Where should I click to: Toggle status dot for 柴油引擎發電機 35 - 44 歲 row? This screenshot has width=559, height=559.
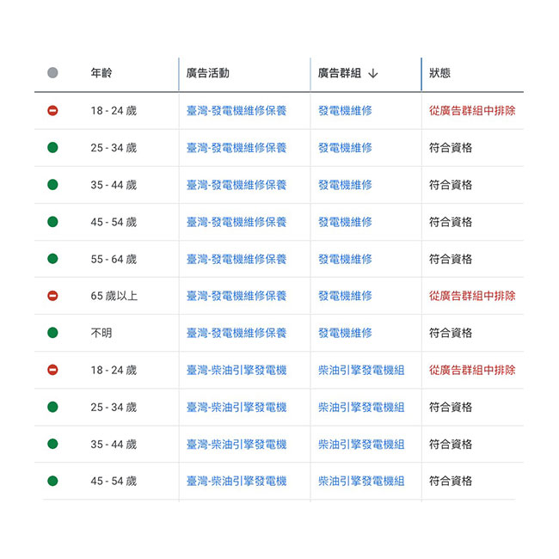pos(52,444)
